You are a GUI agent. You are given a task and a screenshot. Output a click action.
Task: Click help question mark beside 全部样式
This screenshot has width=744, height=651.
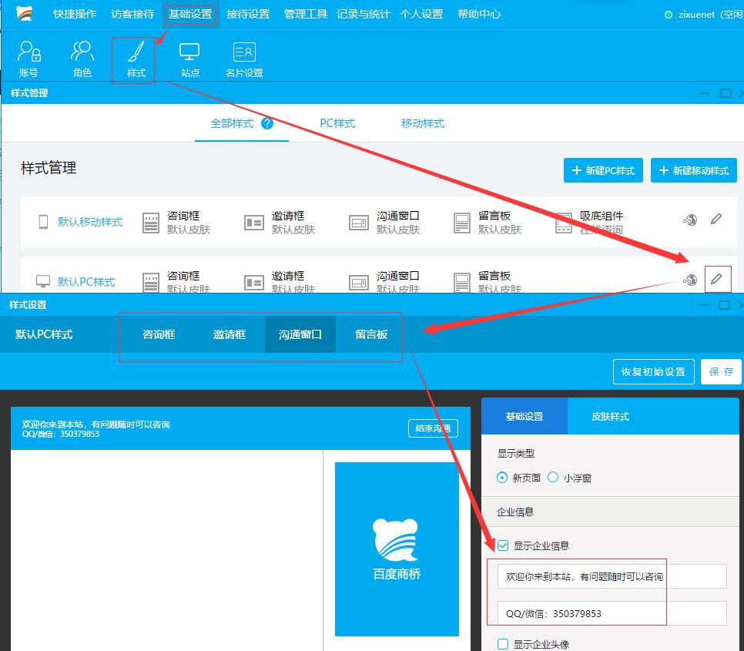click(267, 123)
